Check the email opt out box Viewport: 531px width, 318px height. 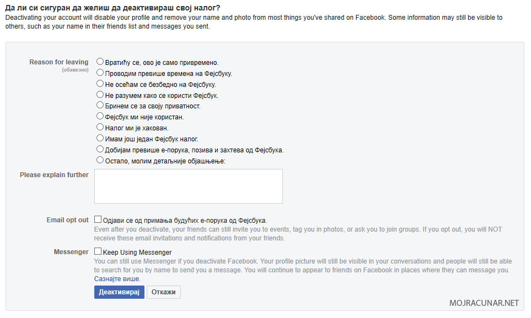98,220
